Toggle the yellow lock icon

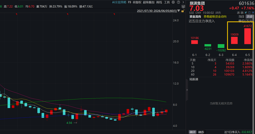[x=183, y=11]
